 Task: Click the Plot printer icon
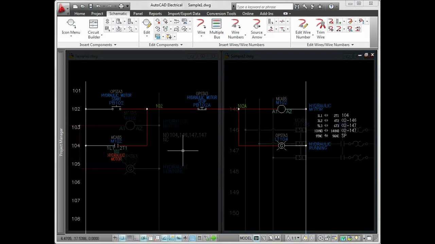click(x=121, y=6)
